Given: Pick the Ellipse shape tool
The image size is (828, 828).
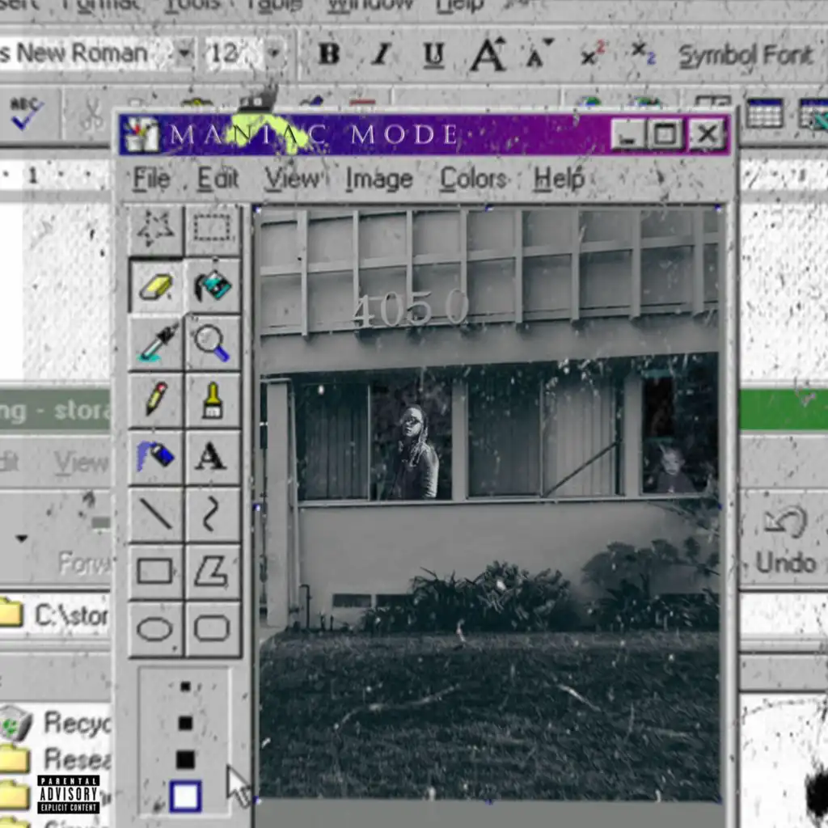Looking at the screenshot, I should (x=155, y=628).
